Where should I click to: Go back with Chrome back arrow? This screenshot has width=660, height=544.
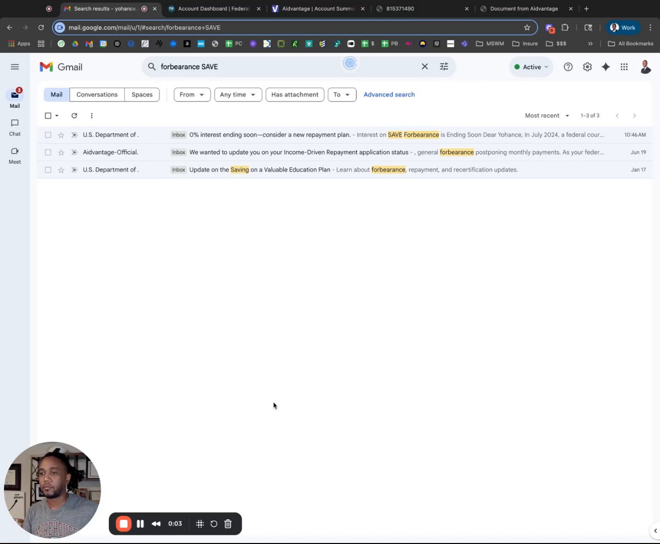coord(9,27)
